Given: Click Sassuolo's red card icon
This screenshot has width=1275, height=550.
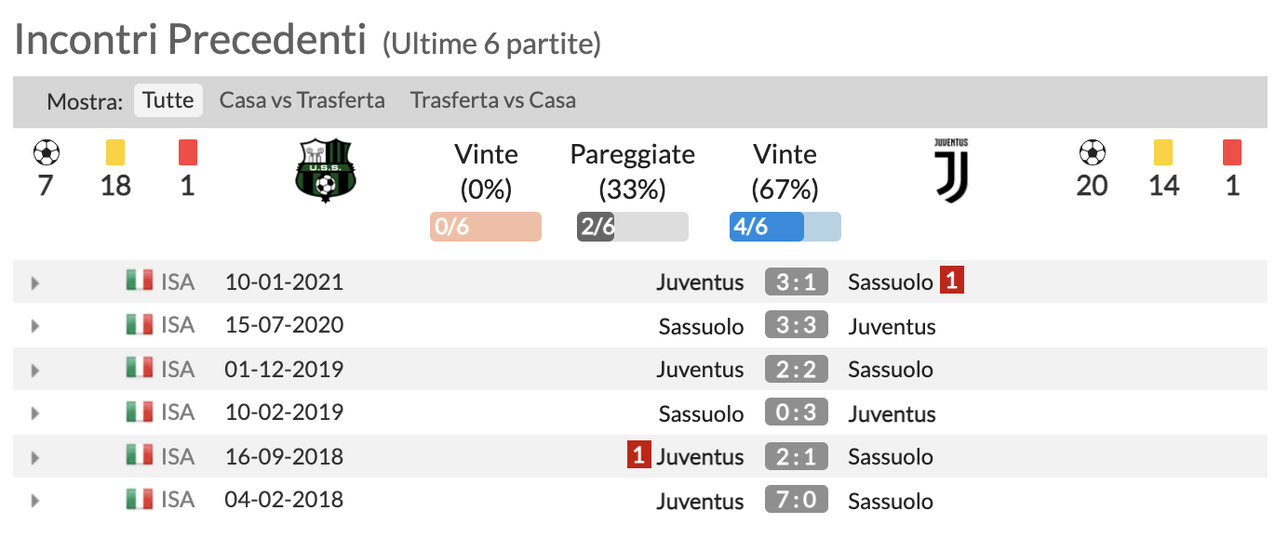Looking at the screenshot, I should point(187,151).
